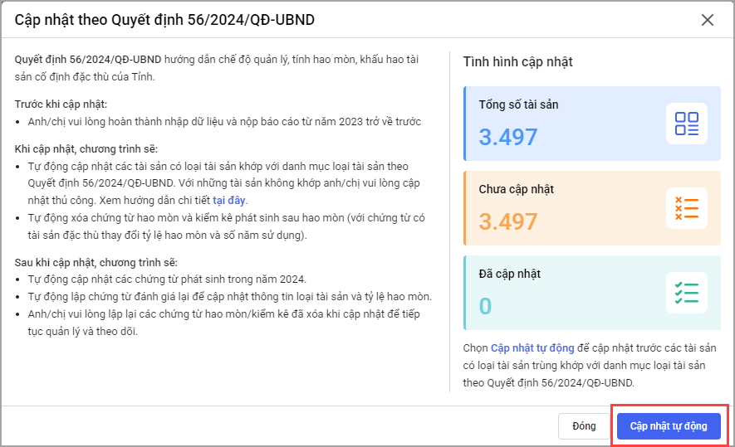
Task: Click the blue Cập nhật tự động text link
Action: point(532,348)
